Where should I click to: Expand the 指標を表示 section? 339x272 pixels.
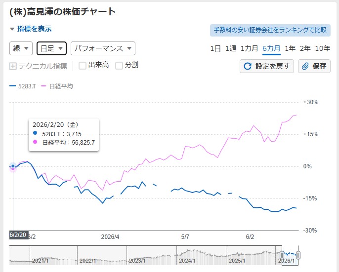[31, 29]
